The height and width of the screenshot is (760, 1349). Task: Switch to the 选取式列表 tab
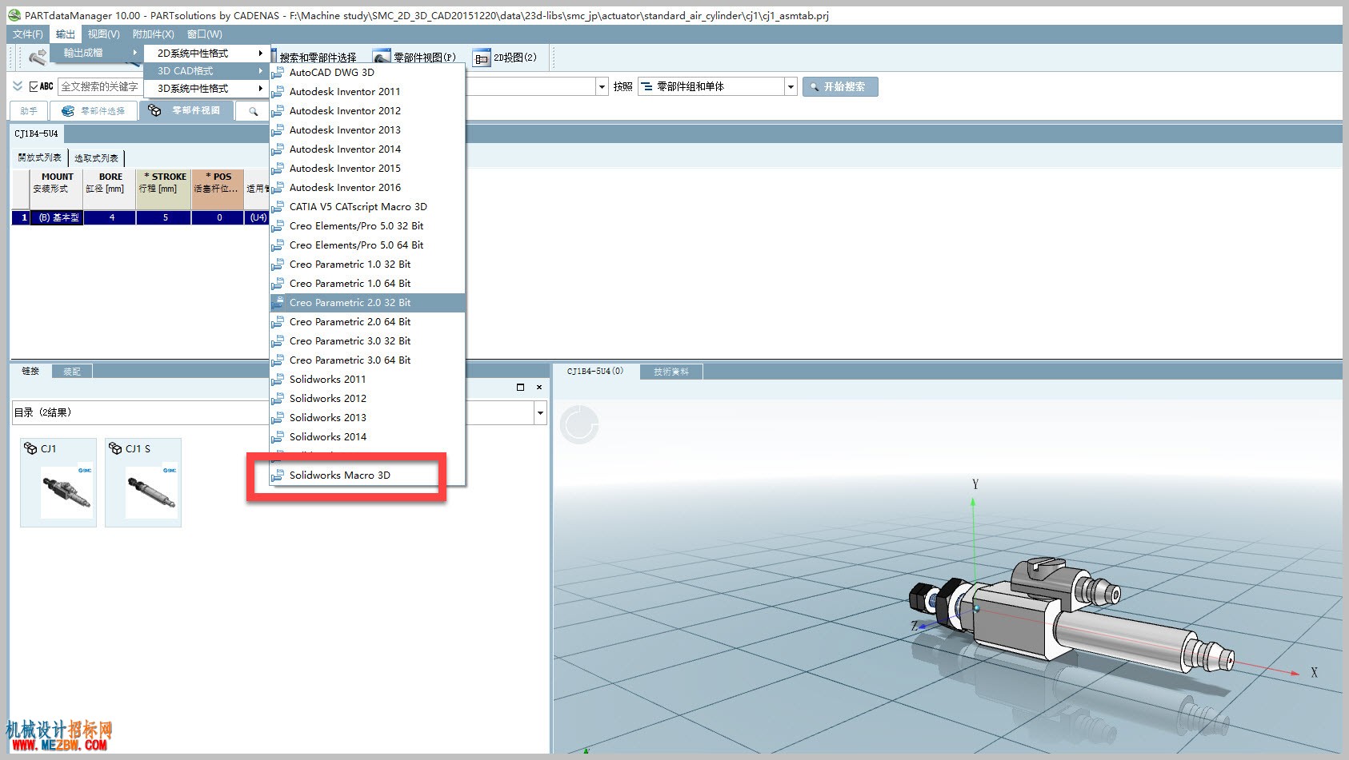pyautogui.click(x=97, y=158)
